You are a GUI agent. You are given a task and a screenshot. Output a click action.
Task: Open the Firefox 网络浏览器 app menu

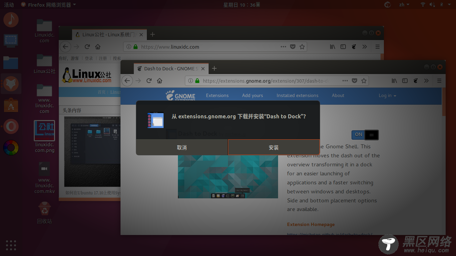point(48,5)
